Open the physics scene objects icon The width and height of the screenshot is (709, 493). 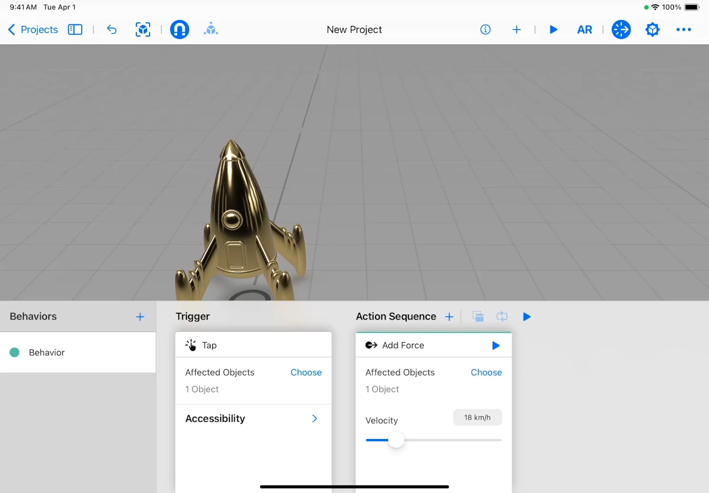pos(211,30)
